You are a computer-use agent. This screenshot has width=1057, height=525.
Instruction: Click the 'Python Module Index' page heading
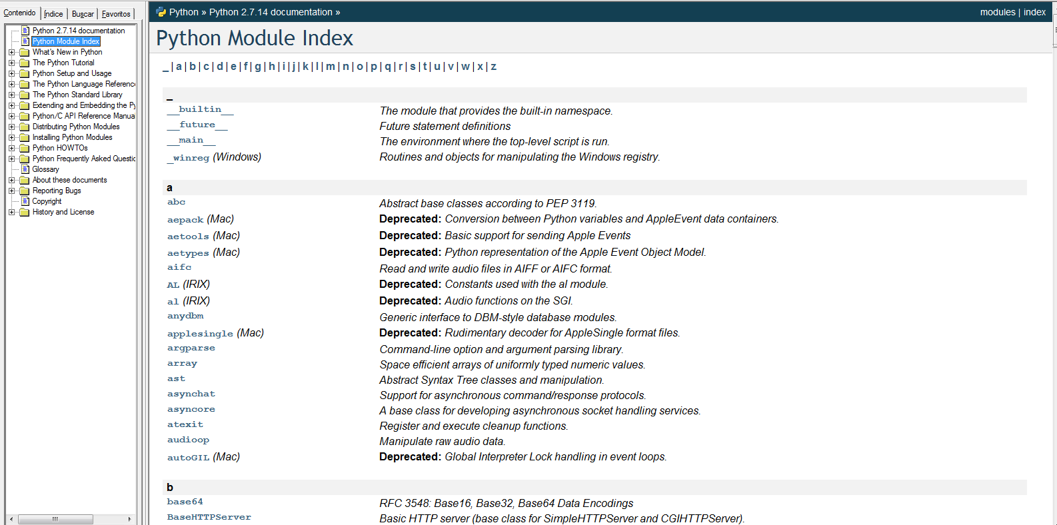coord(255,38)
